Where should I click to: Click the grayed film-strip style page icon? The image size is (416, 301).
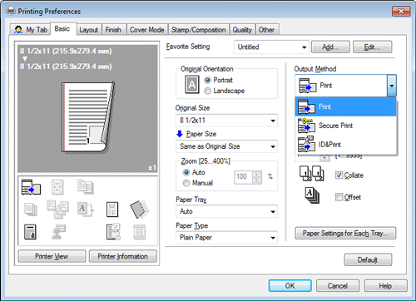click(x=140, y=232)
